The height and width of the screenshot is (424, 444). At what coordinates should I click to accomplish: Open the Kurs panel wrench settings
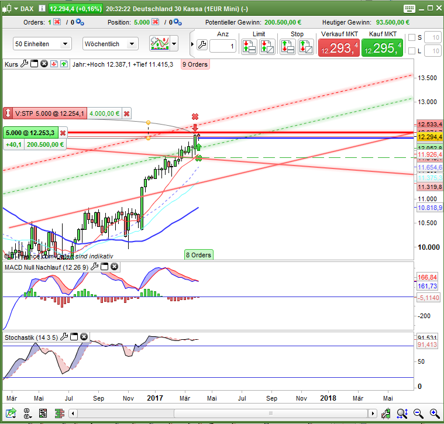pos(25,64)
